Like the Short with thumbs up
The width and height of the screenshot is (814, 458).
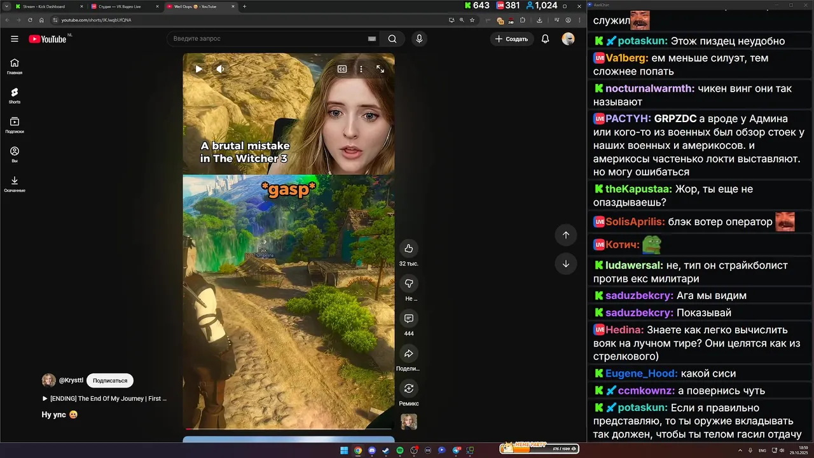pyautogui.click(x=409, y=249)
